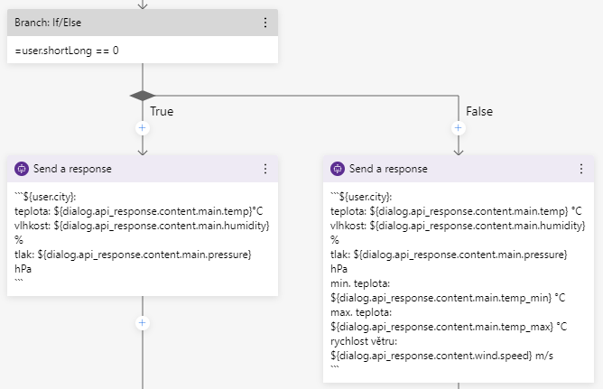The height and width of the screenshot is (389, 603).
Task: Add an action at the top of the True branch
Action: point(142,128)
